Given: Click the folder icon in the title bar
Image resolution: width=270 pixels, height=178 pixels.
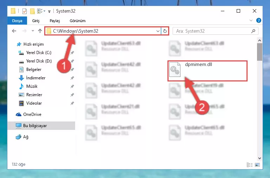Looking at the screenshot, I should pos(13,11).
